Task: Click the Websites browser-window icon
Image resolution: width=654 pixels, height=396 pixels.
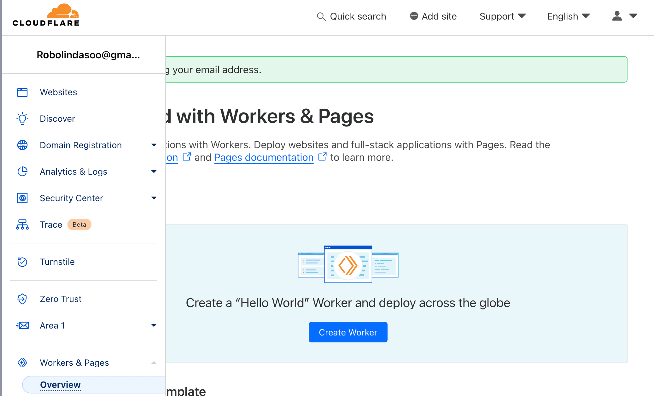Action: (22, 92)
